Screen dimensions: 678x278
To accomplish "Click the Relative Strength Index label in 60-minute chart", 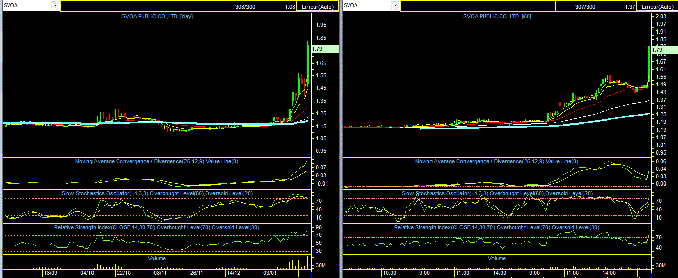I will 497,227.
